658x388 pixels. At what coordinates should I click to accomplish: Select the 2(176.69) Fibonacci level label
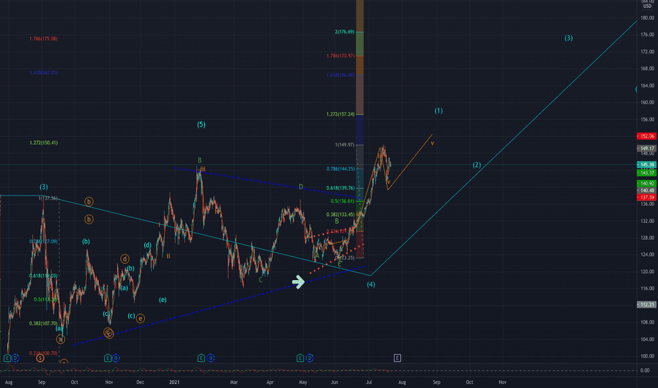tap(345, 32)
